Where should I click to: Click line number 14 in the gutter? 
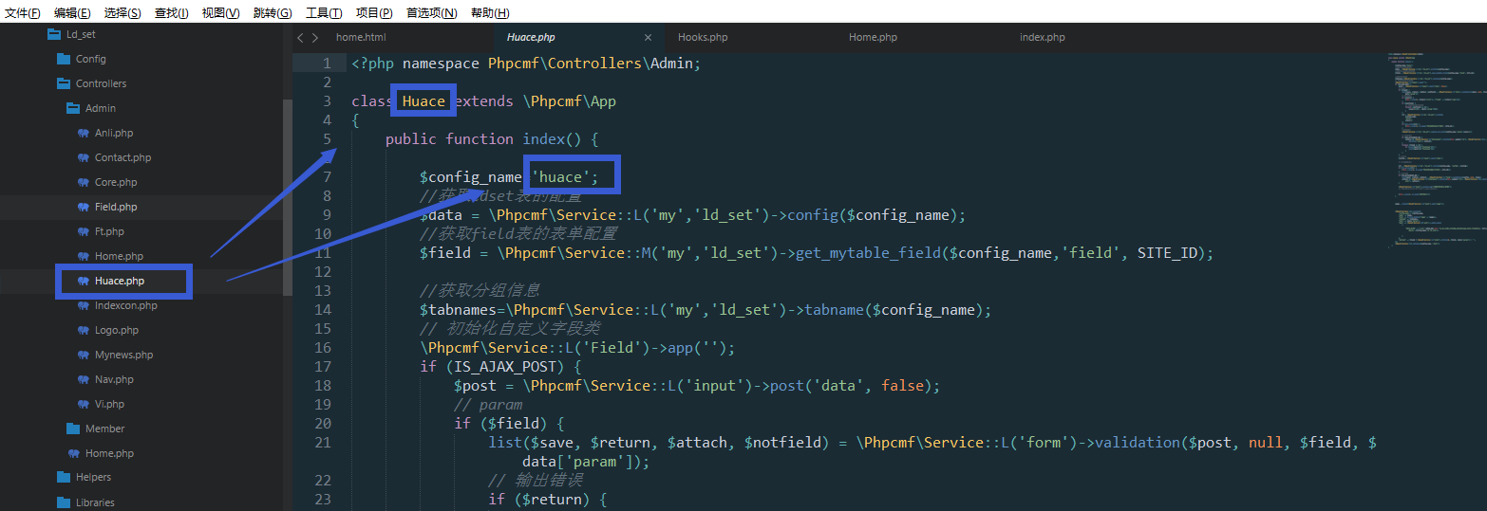pos(324,310)
